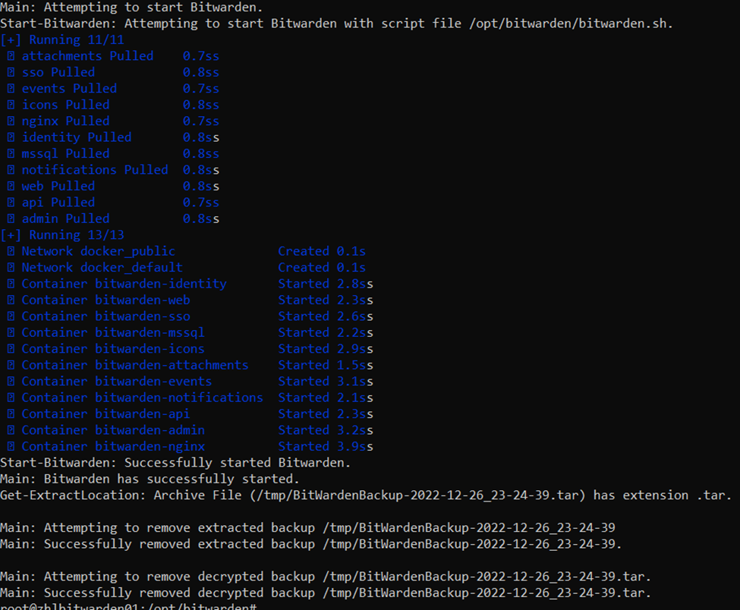Click the "nginx Pulled" line
Screen dimensions: 740x610
point(113,121)
